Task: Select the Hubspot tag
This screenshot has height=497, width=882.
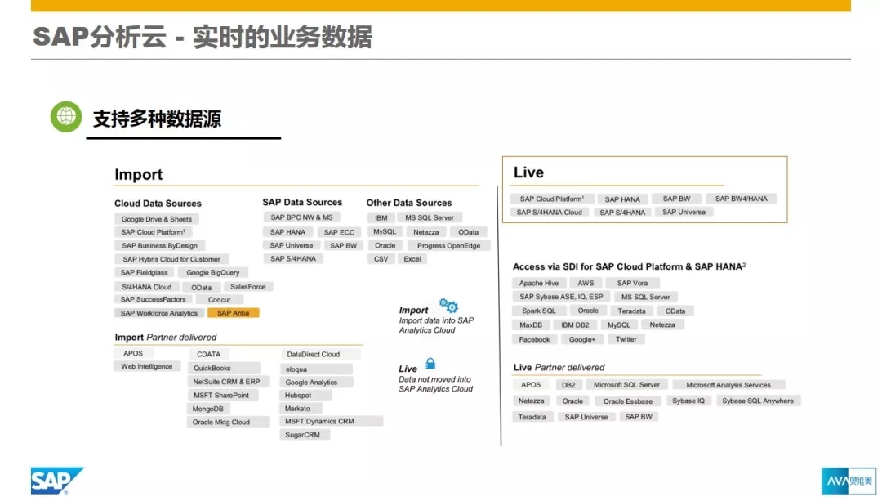Action: [305, 395]
